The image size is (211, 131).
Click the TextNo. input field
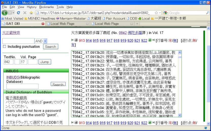9,62
